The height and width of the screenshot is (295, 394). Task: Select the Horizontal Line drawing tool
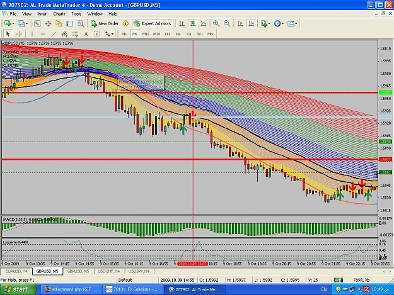pos(43,34)
